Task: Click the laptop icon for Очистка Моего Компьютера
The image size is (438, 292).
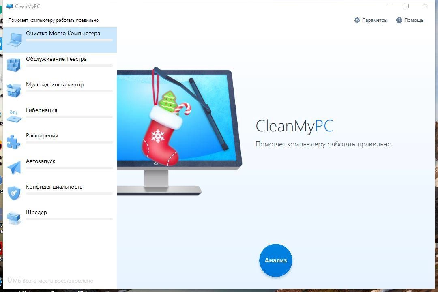Action: [x=15, y=40]
